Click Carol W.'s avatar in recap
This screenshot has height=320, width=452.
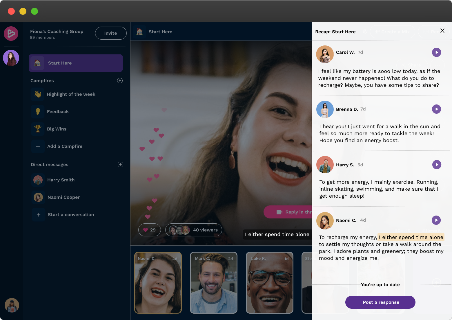pyautogui.click(x=325, y=54)
